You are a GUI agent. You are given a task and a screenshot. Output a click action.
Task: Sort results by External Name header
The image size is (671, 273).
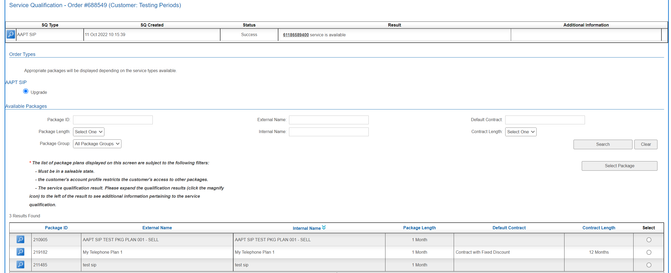tap(157, 228)
